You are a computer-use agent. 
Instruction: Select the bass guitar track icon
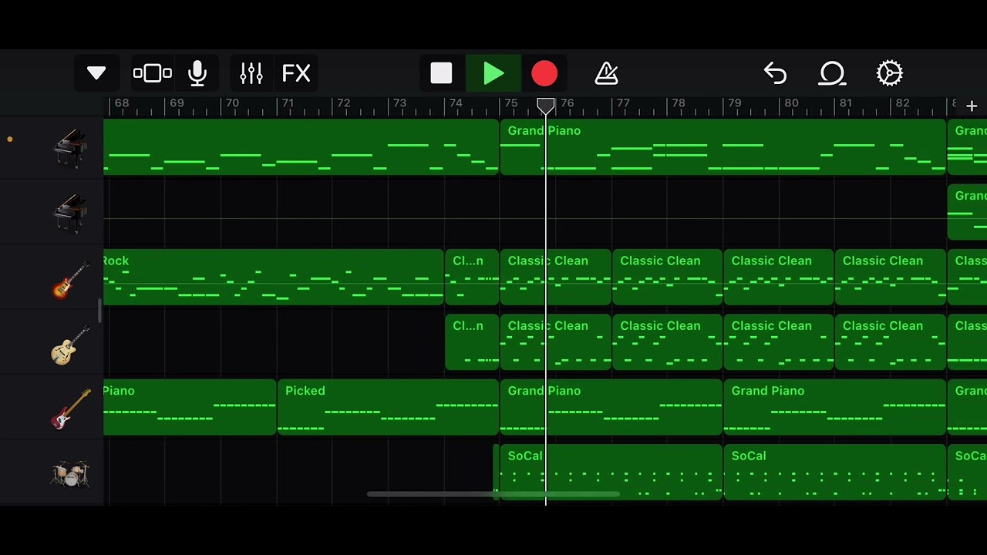[x=71, y=409]
